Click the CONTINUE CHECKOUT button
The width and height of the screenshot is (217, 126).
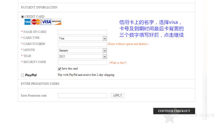(x=174, y=111)
